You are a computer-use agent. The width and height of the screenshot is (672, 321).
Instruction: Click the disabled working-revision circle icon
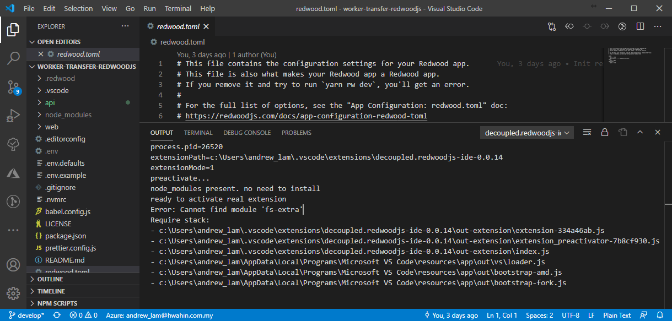587,26
